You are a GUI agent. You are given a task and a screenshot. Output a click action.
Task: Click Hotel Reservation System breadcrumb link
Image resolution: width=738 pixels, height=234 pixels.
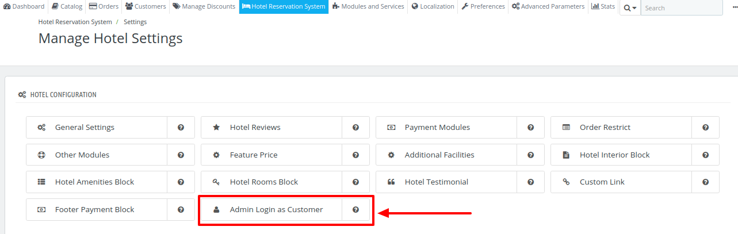click(75, 22)
